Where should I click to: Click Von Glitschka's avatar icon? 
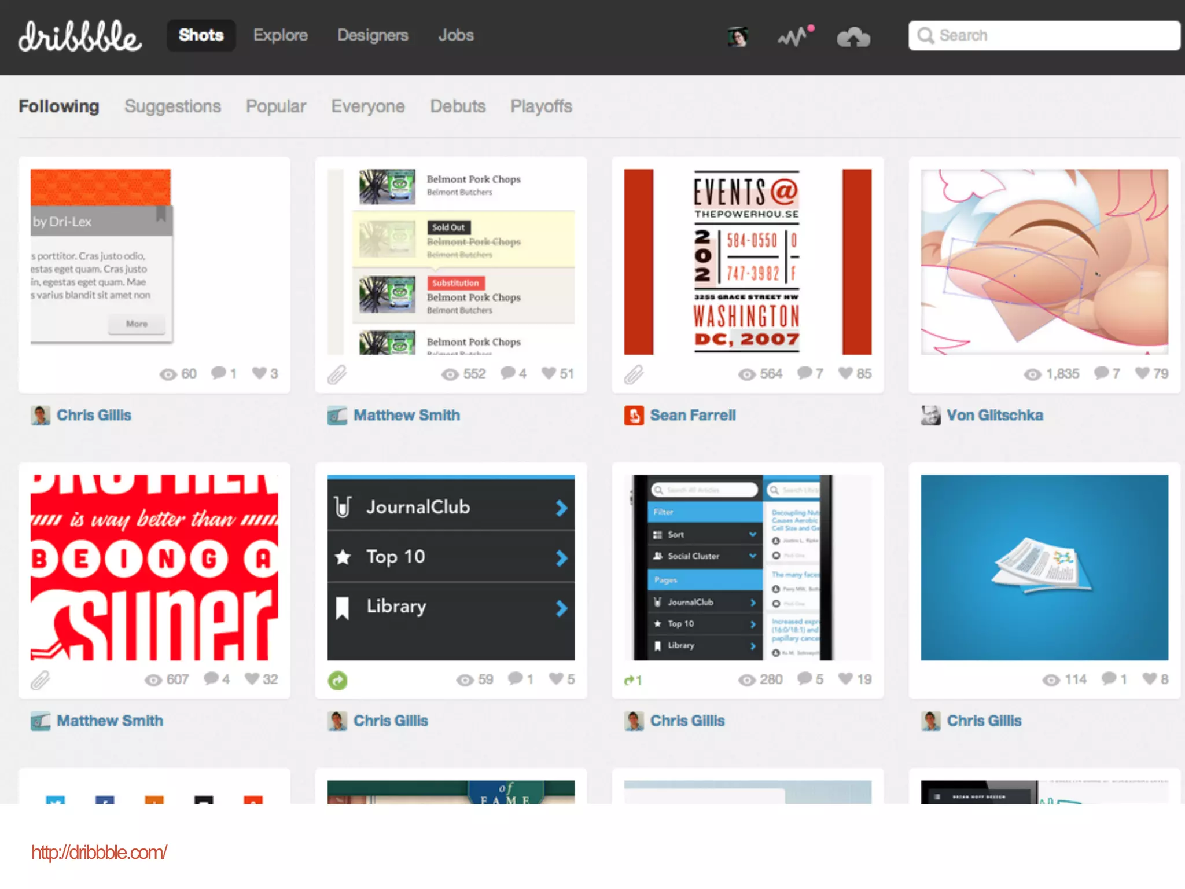tap(931, 416)
